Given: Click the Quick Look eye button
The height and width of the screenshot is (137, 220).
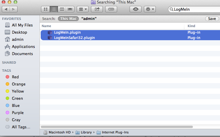Looking at the screenshot, I should (136, 9).
